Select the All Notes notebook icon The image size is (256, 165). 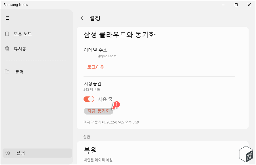click(x=7, y=34)
